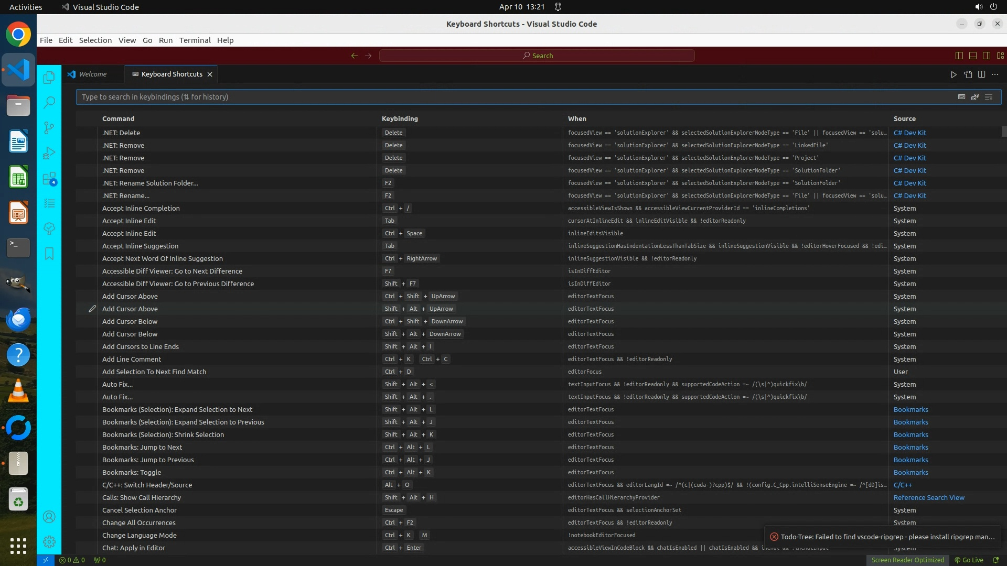Click the keybindings search input field

tap(514, 97)
